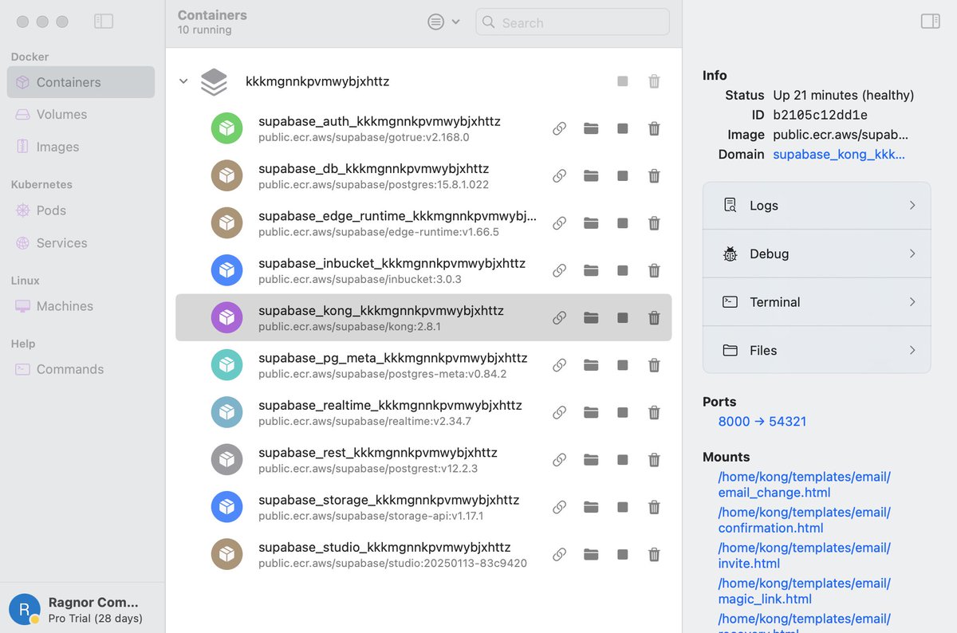This screenshot has height=633, width=957.
Task: Open the Debug section
Action: (817, 254)
